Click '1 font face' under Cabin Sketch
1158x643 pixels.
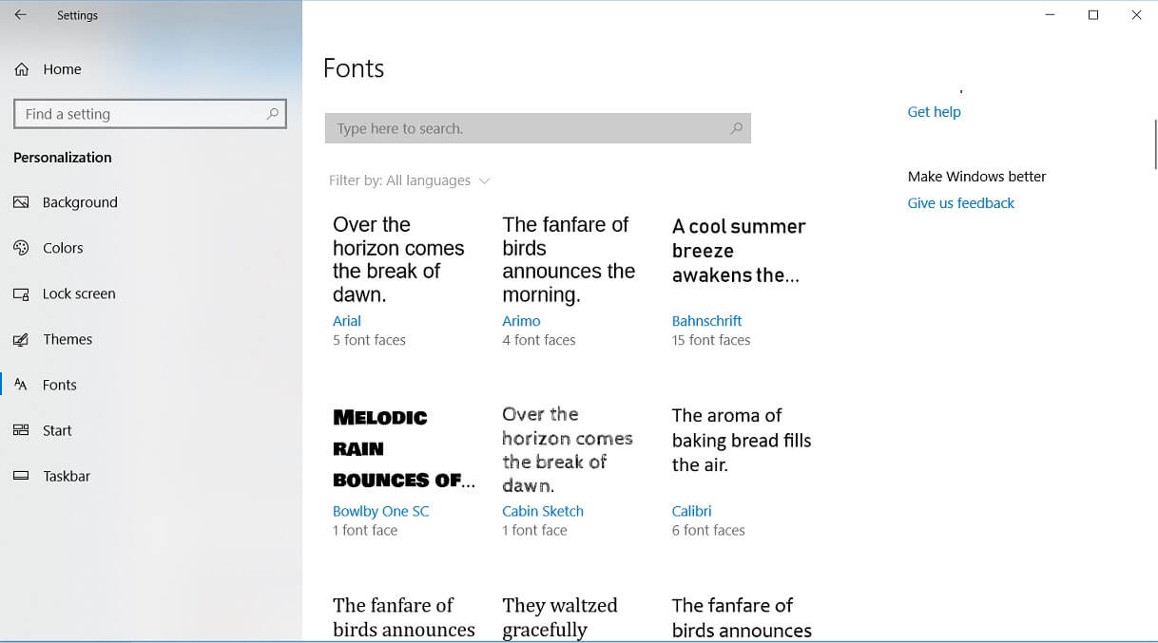(x=534, y=530)
